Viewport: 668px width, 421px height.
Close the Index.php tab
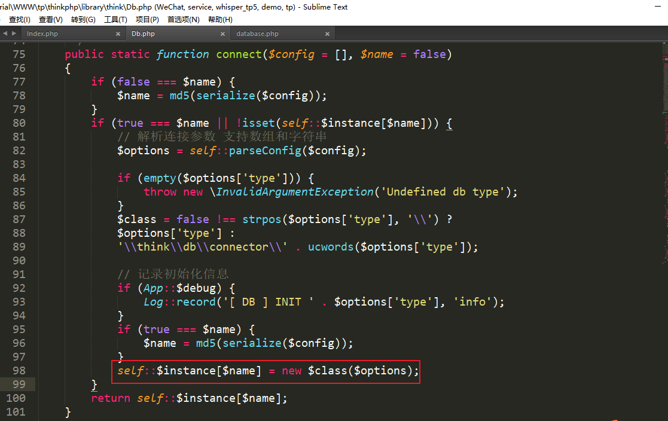118,34
